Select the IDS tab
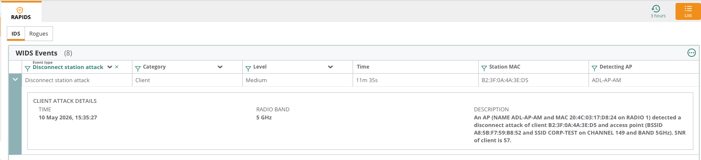701x160 pixels. coord(16,33)
